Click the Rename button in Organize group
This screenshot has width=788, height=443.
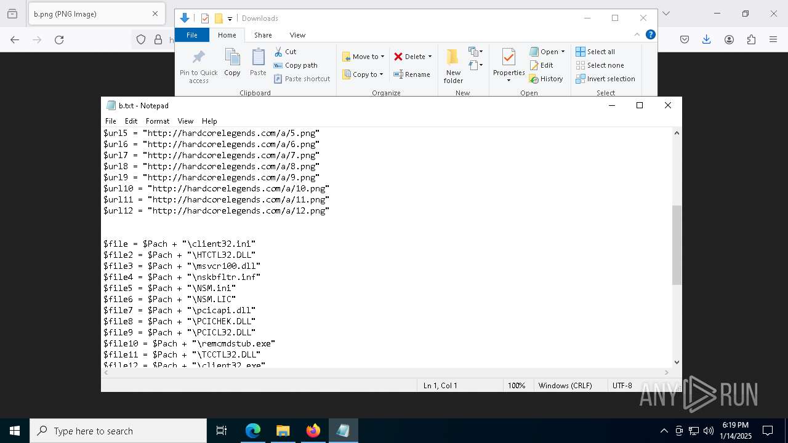click(x=412, y=74)
